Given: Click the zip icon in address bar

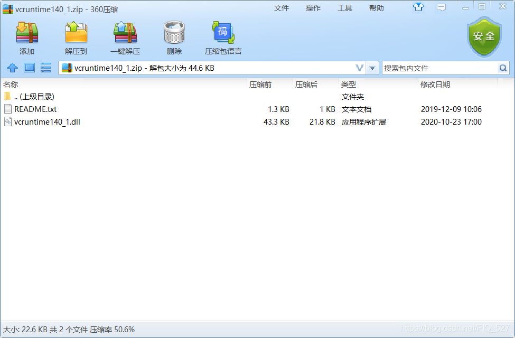Looking at the screenshot, I should [x=67, y=68].
